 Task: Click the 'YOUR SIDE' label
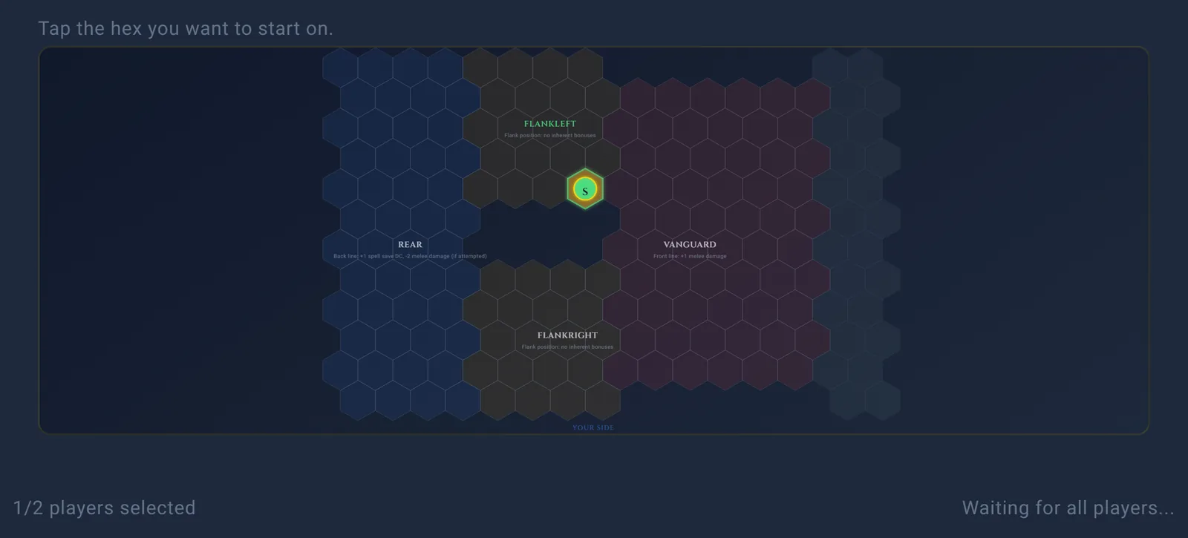pos(593,427)
